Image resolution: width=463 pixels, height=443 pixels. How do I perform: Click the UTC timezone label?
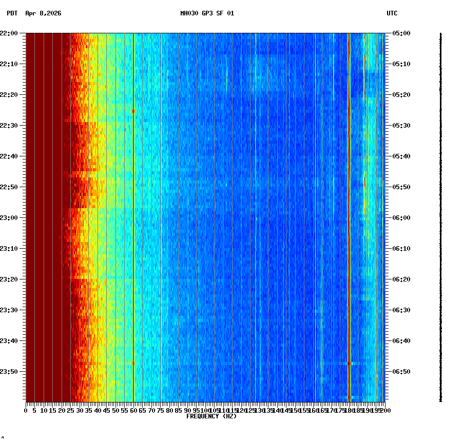coord(393,14)
